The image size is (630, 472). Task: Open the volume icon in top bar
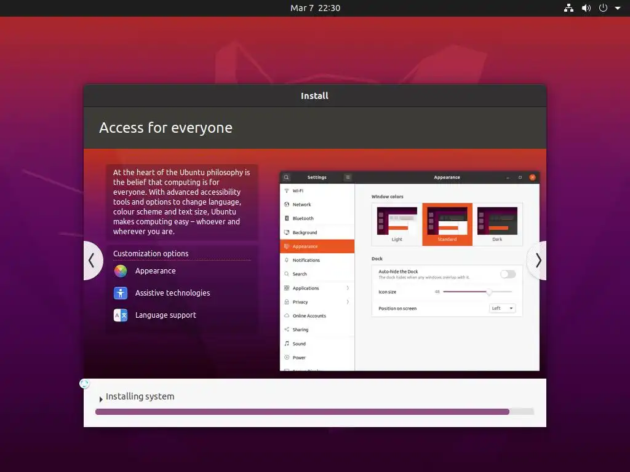[586, 8]
